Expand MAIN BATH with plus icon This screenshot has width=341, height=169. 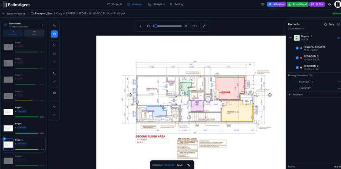(339, 82)
